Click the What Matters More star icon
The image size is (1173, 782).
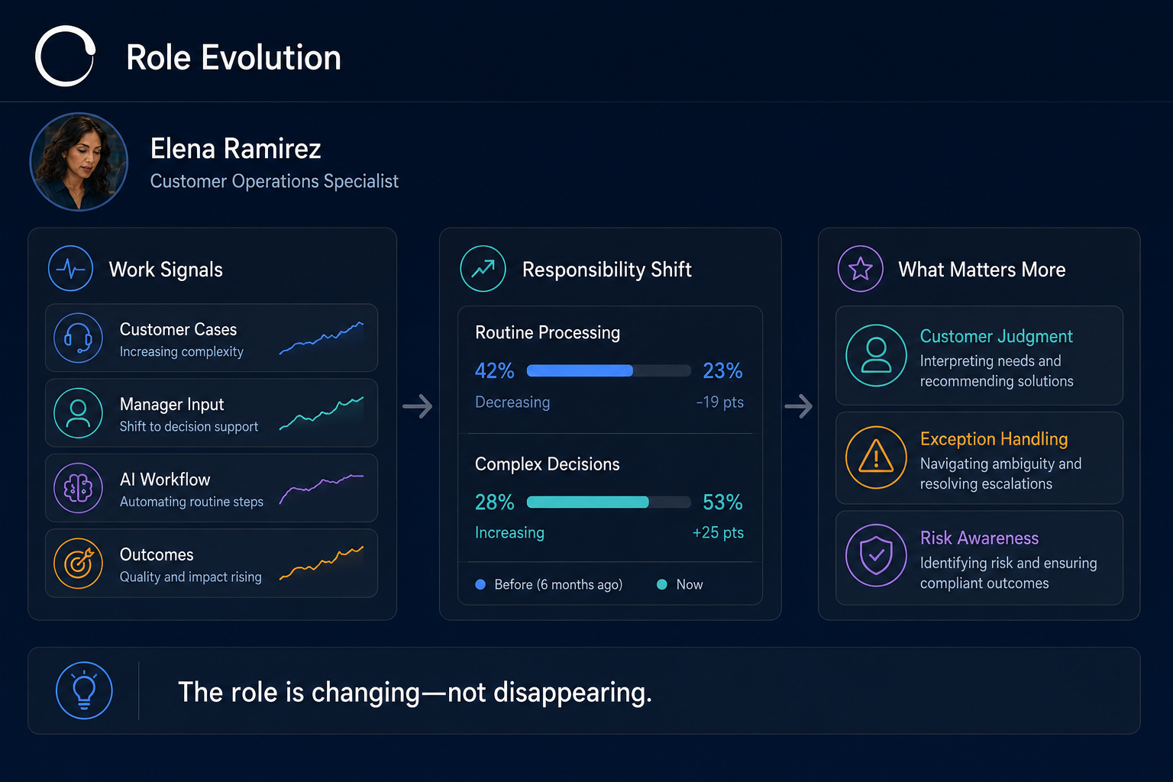click(x=861, y=269)
